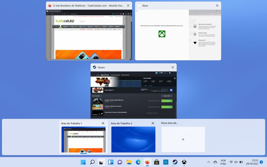The width and height of the screenshot is (267, 167).
Task: Select the Xbox window thumbnail
Action: (178, 35)
